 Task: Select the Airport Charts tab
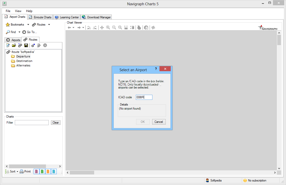tap(15, 17)
